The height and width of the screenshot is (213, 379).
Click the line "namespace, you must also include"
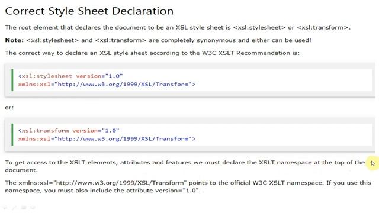(x=102, y=191)
